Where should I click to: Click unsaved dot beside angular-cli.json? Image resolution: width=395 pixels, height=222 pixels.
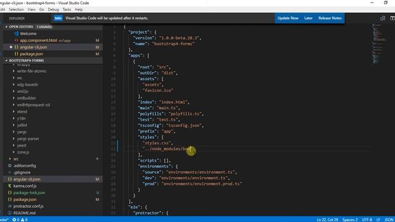tap(11, 47)
